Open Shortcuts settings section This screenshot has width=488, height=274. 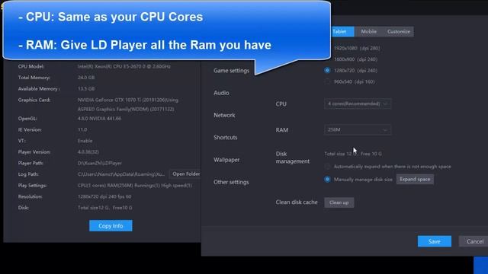(226, 137)
